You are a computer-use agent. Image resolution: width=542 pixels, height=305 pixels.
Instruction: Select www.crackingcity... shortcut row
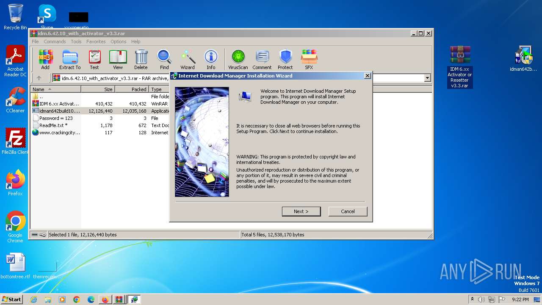100,133
